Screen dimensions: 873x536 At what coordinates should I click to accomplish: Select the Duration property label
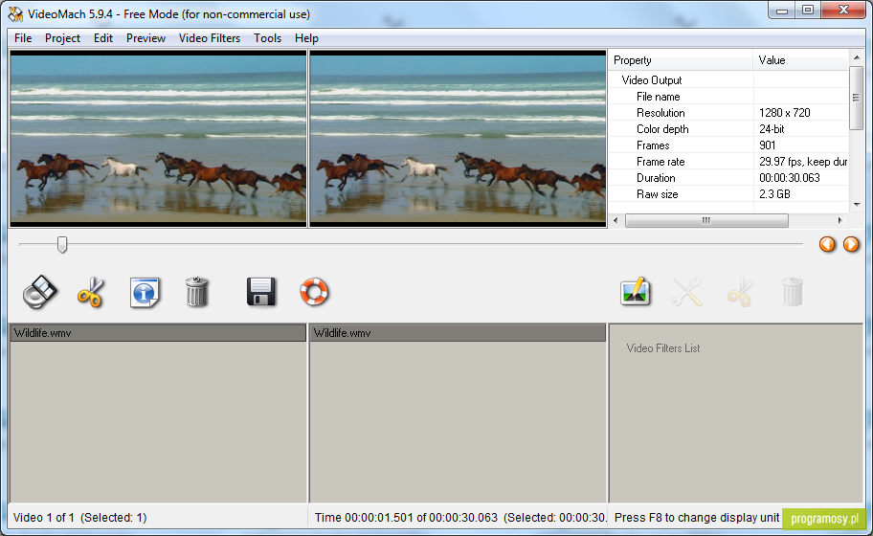[x=656, y=178]
